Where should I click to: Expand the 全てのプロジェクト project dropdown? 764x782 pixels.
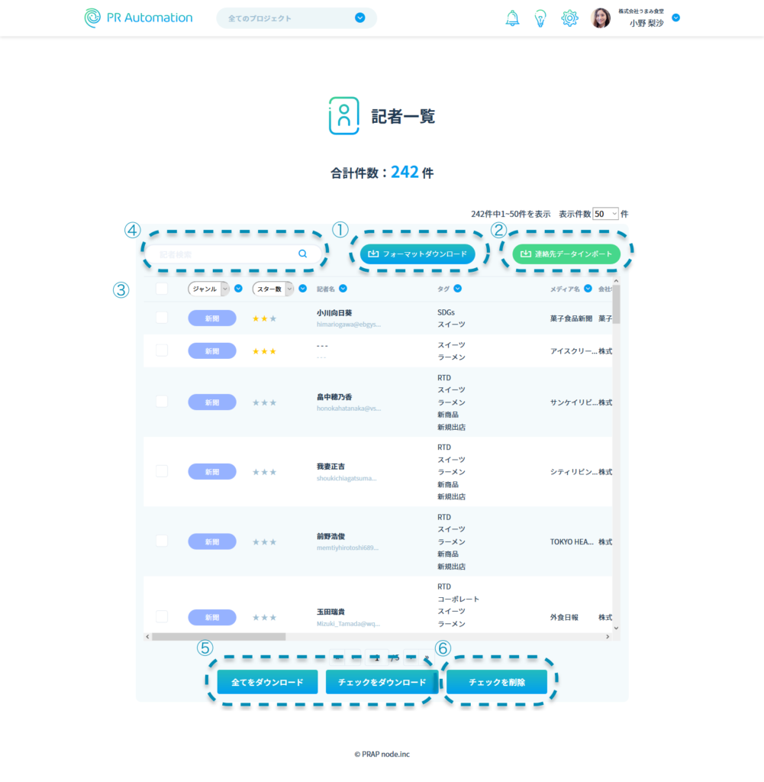click(x=359, y=18)
